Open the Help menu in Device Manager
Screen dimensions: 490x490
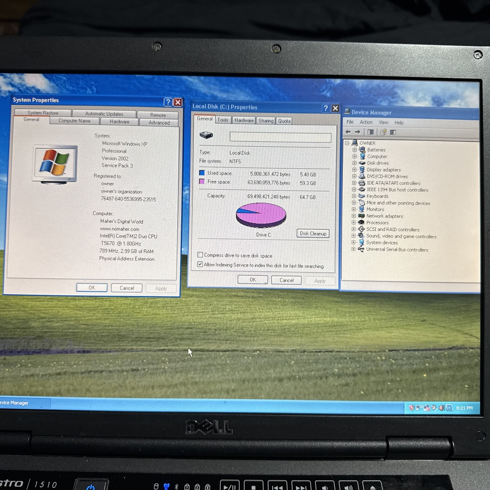click(399, 123)
